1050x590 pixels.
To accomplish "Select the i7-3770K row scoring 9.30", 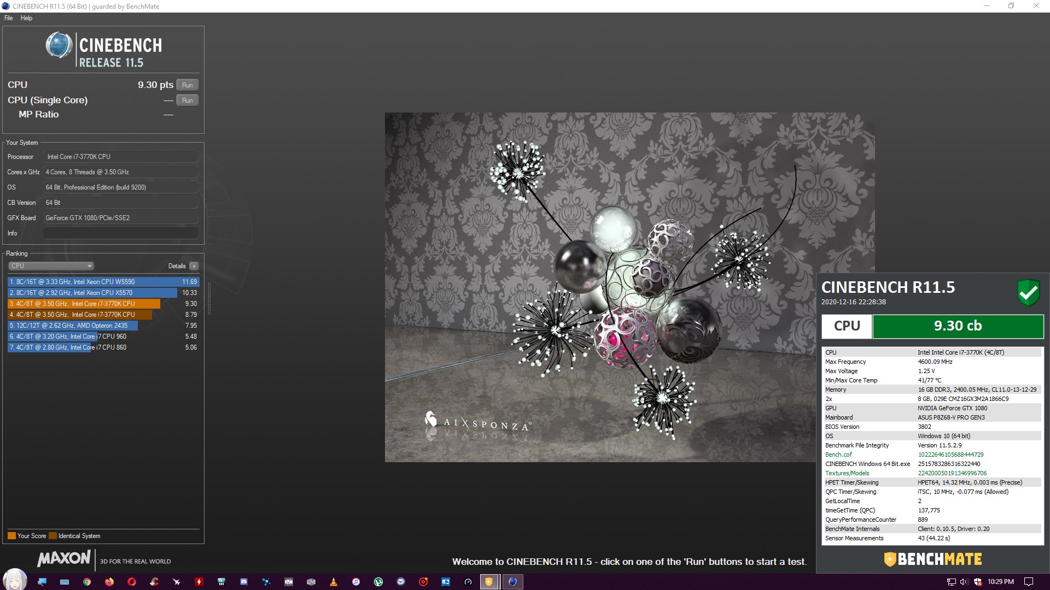I will 103,304.
